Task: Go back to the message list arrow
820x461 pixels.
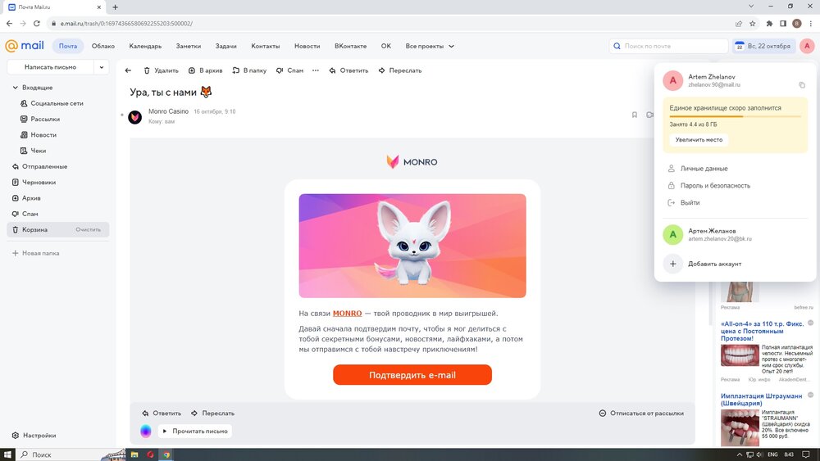Action: 128,70
